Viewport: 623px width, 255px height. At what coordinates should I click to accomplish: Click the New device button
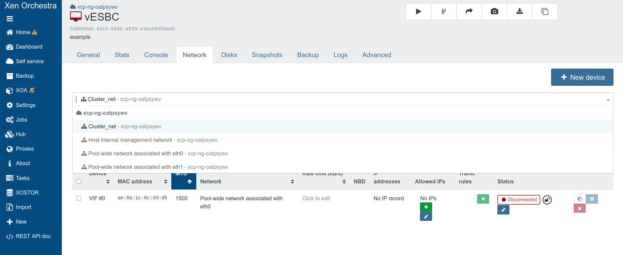(x=582, y=77)
